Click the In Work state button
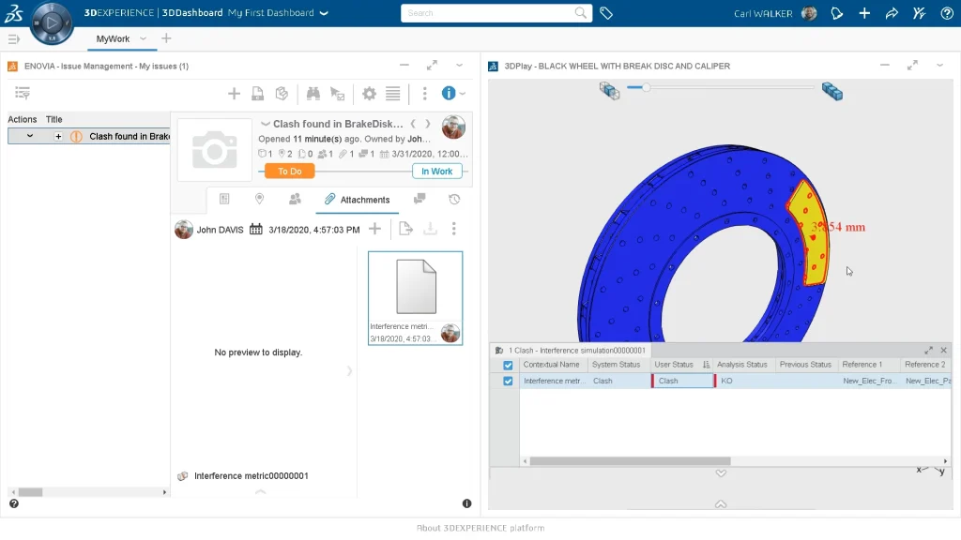This screenshot has width=961, height=540. pos(436,172)
